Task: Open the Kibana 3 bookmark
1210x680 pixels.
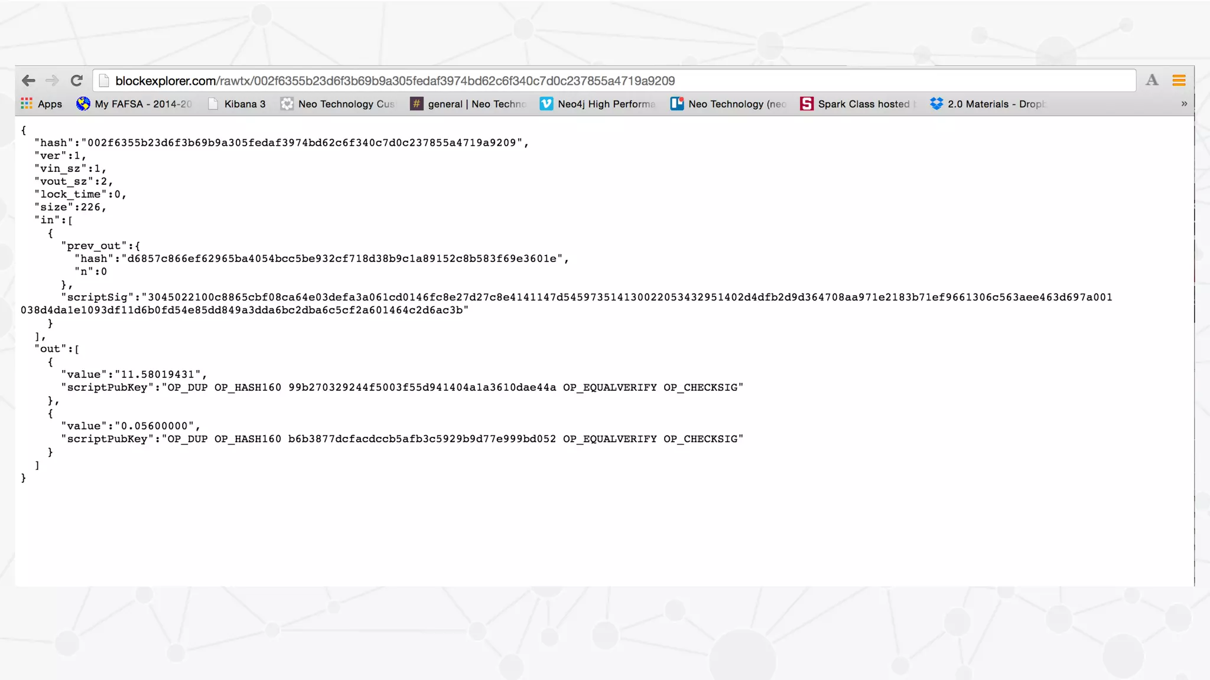Action: [x=237, y=104]
